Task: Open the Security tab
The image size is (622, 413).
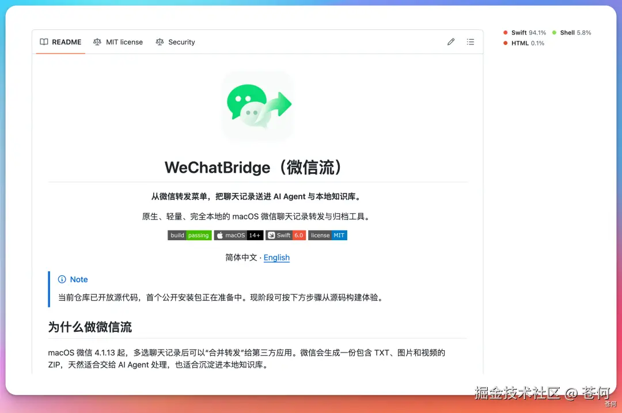Action: [175, 41]
